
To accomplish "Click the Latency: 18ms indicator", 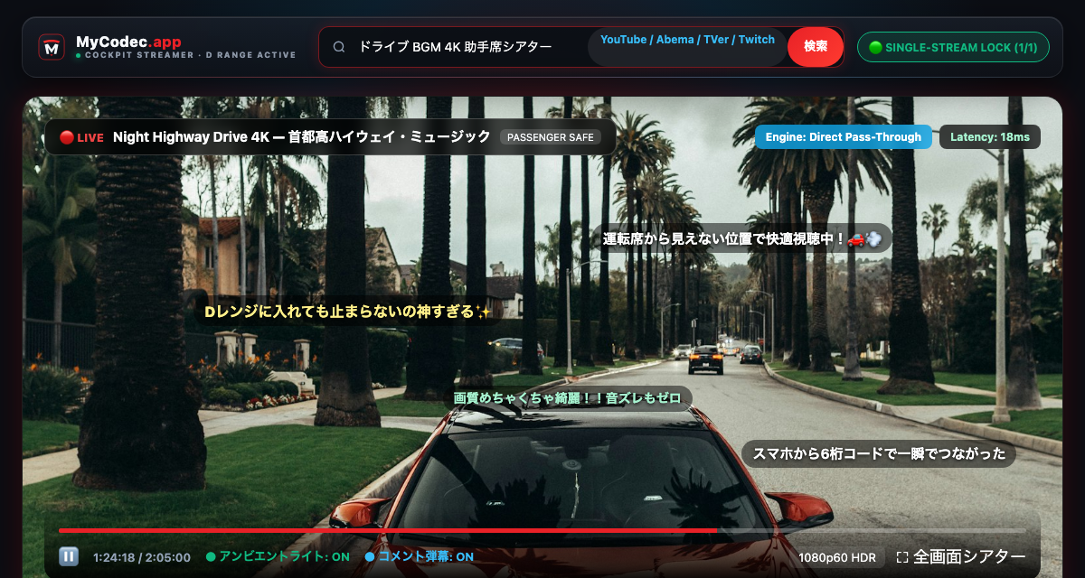I will (x=990, y=137).
